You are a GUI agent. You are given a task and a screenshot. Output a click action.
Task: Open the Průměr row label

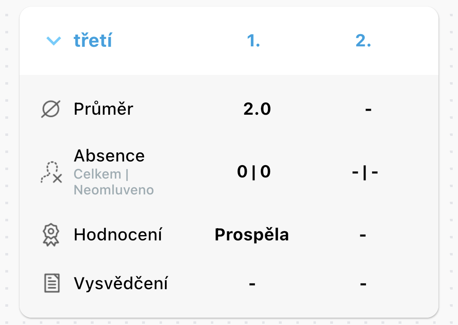click(103, 109)
